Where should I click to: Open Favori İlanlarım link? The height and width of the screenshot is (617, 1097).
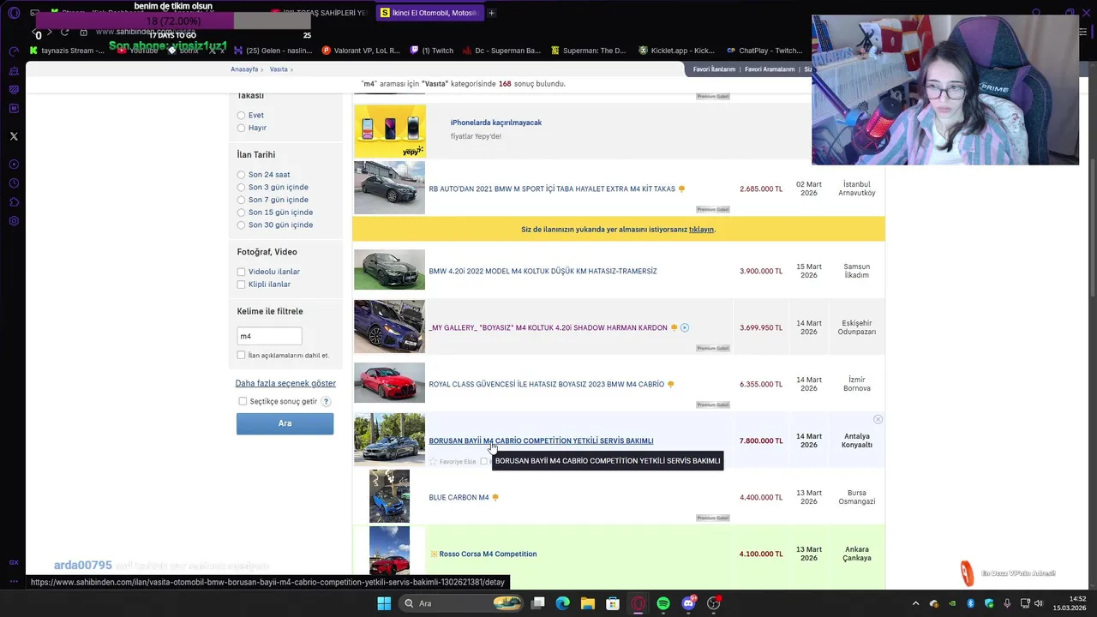[714, 69]
